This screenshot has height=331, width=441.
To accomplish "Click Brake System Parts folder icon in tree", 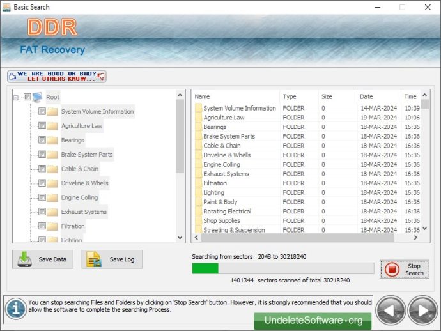I will click(52, 155).
